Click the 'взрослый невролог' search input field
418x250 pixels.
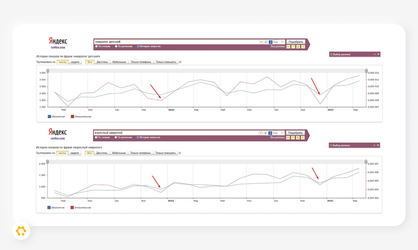[176, 133]
